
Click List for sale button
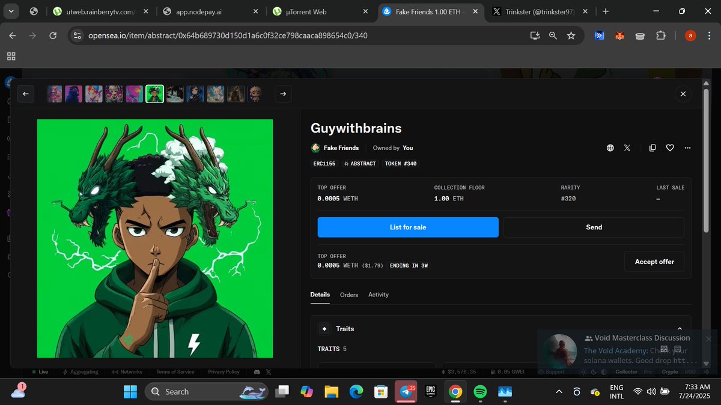click(x=408, y=227)
